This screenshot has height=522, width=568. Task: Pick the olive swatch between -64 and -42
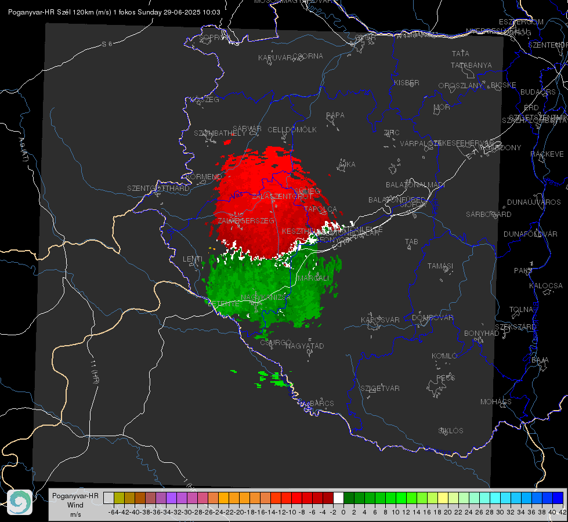(x=119, y=498)
